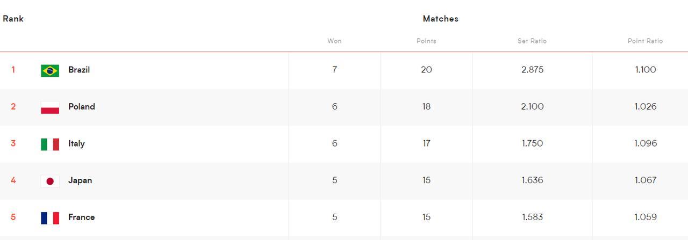
Task: Select the France team name
Action: click(x=82, y=217)
